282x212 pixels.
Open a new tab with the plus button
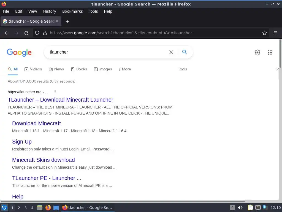tap(67, 22)
